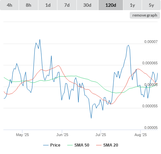
Task: Click the 0.00007 y-axis label
Action: tap(151, 42)
